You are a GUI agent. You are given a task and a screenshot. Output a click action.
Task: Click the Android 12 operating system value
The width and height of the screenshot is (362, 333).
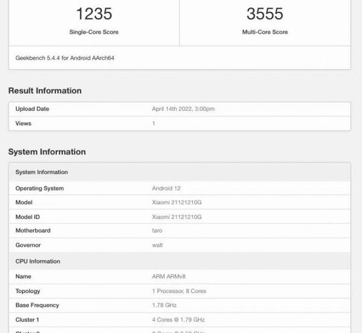pos(166,188)
